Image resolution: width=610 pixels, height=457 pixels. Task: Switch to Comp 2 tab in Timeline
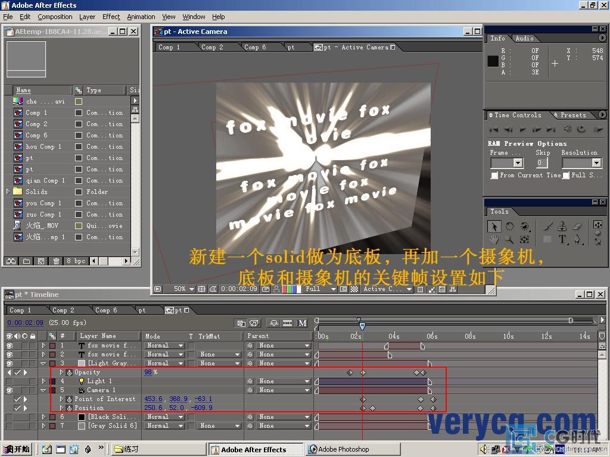(x=63, y=310)
